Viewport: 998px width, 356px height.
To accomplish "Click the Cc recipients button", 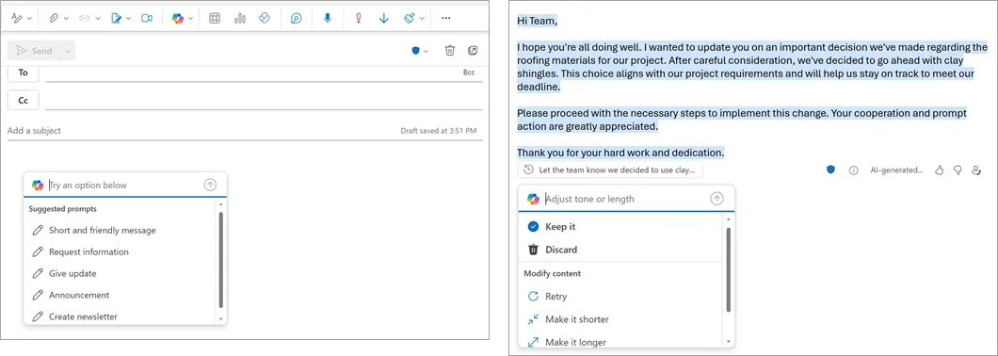I will coord(23,101).
